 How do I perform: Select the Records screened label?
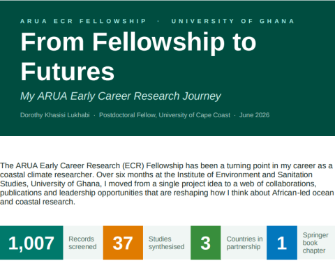click(82, 243)
